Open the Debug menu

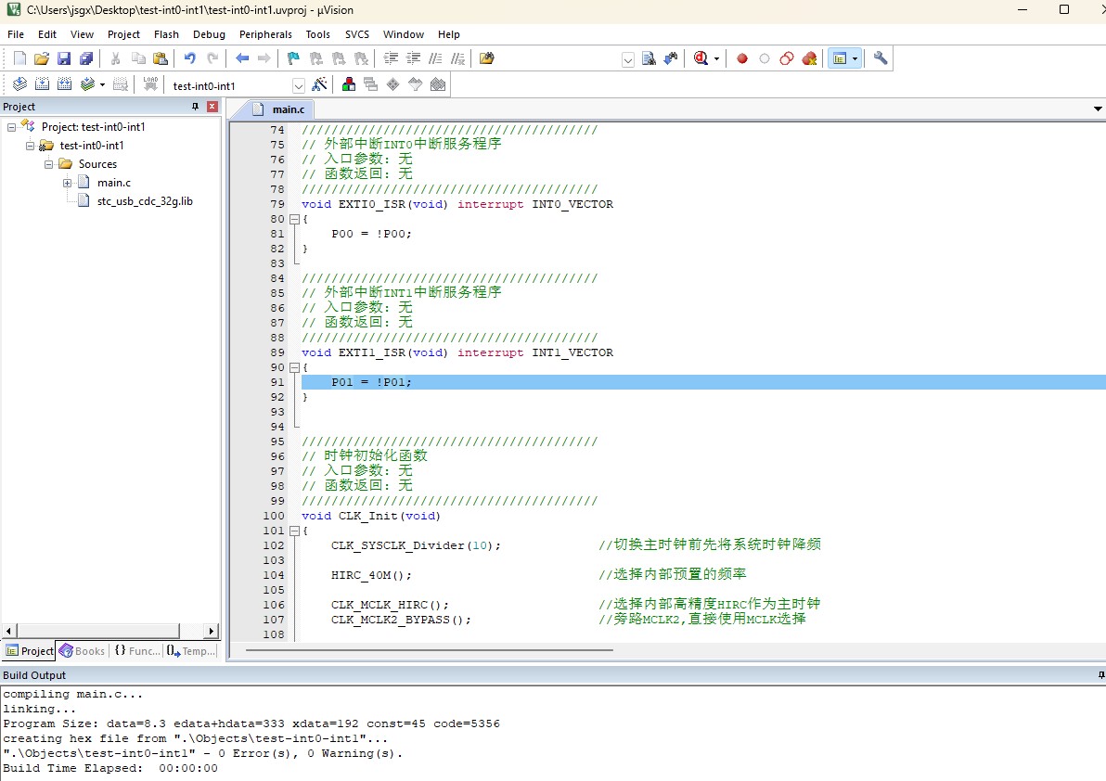209,34
